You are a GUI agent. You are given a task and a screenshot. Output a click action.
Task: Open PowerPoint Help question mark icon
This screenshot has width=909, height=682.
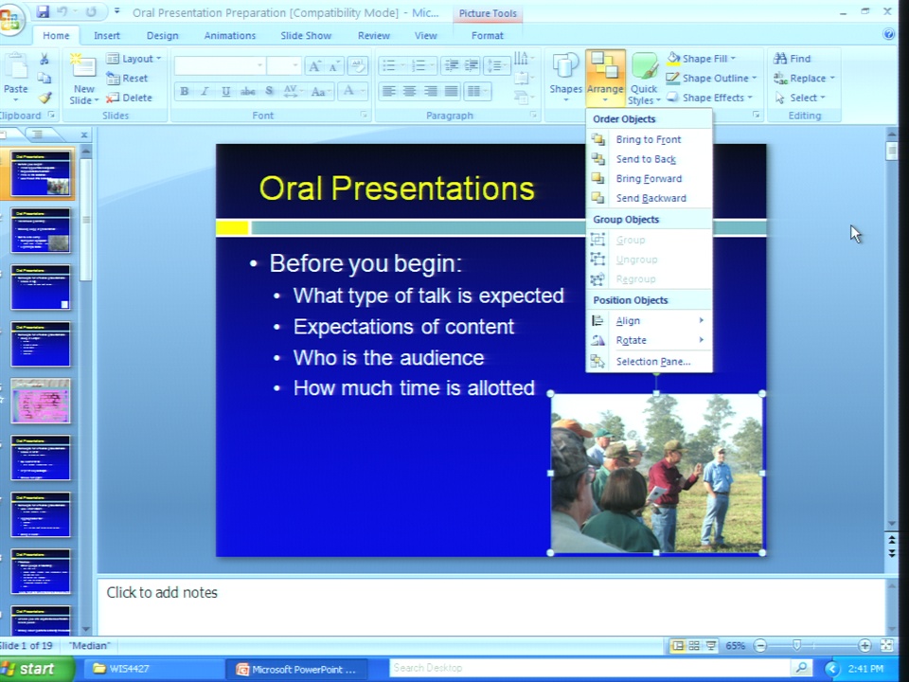888,34
